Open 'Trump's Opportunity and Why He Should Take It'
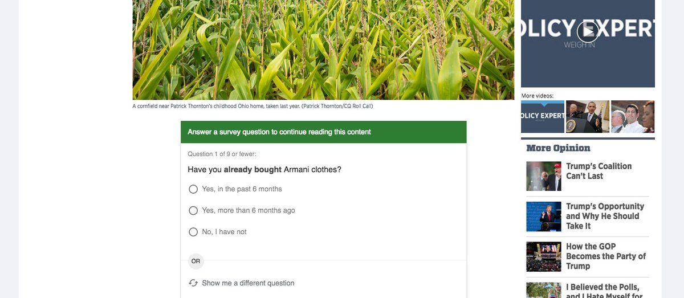Image resolution: width=684 pixels, height=298 pixels. click(x=605, y=216)
